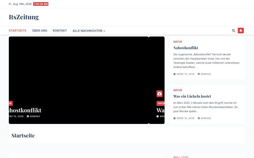Click ADMINIZ author on the main slider
This screenshot has height=158, width=254.
35,116
